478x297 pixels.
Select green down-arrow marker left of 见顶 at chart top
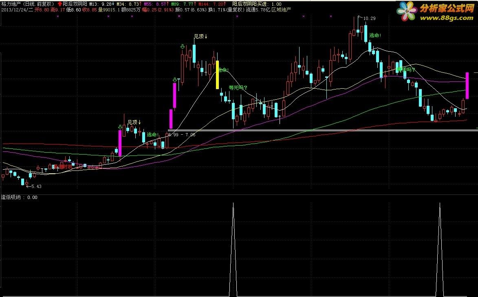(183, 46)
